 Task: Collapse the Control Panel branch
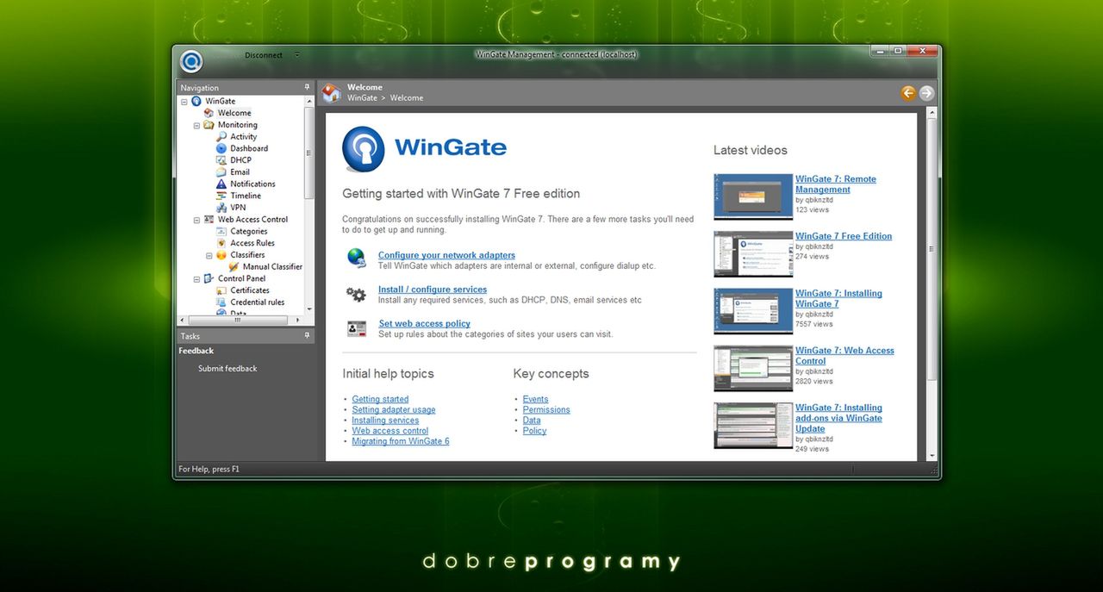tap(196, 277)
